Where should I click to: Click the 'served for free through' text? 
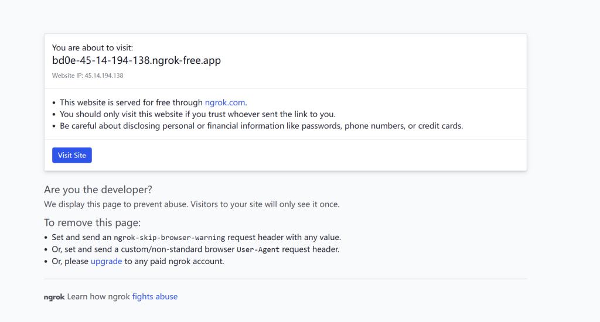point(132,102)
